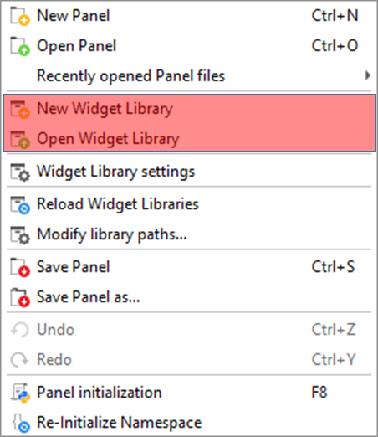Click the Save Panel icon
The height and width of the screenshot is (437, 378).
20,268
